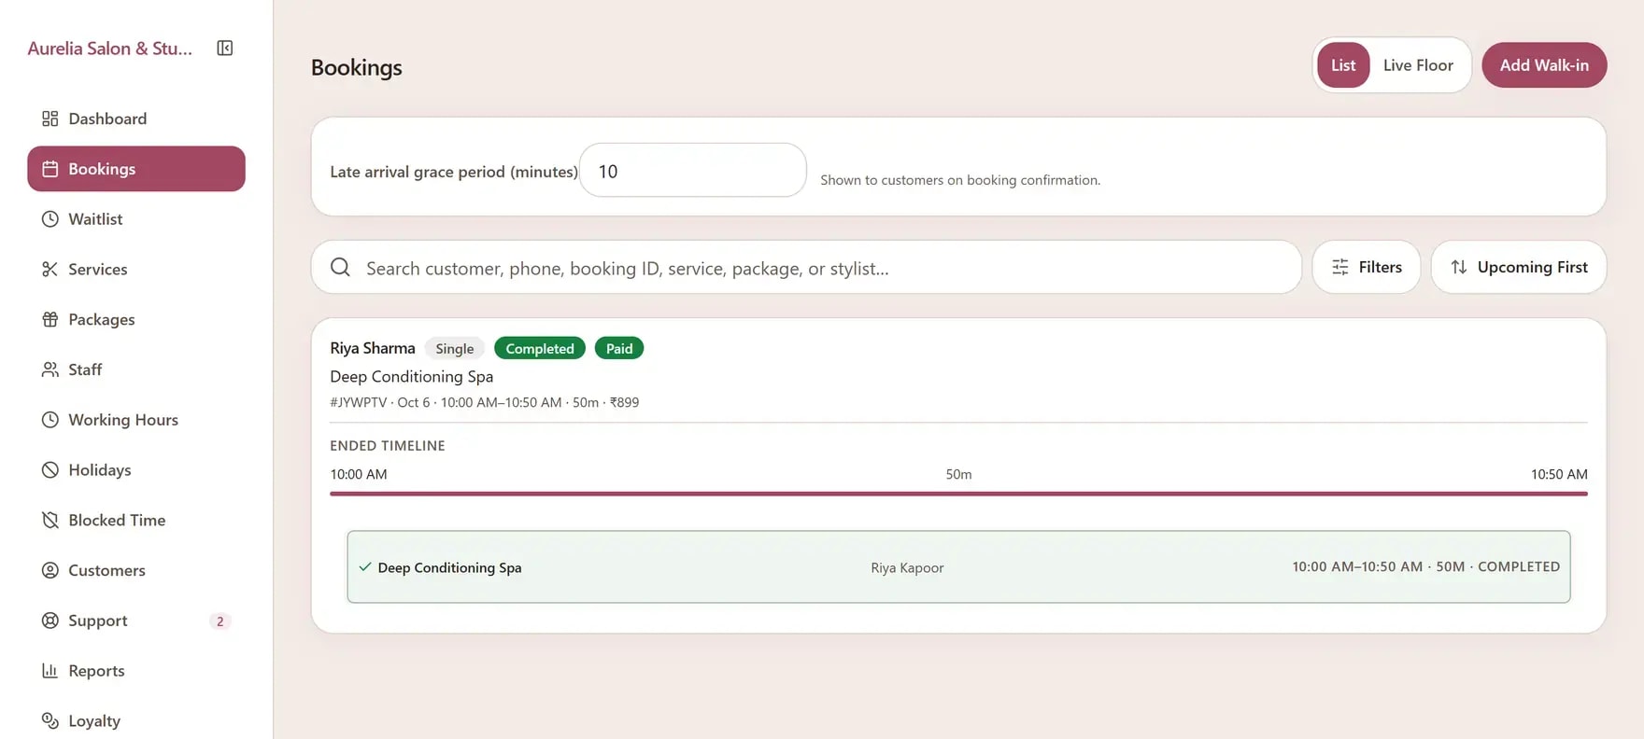Open the Filters panel
The image size is (1644, 739).
pyautogui.click(x=1367, y=267)
